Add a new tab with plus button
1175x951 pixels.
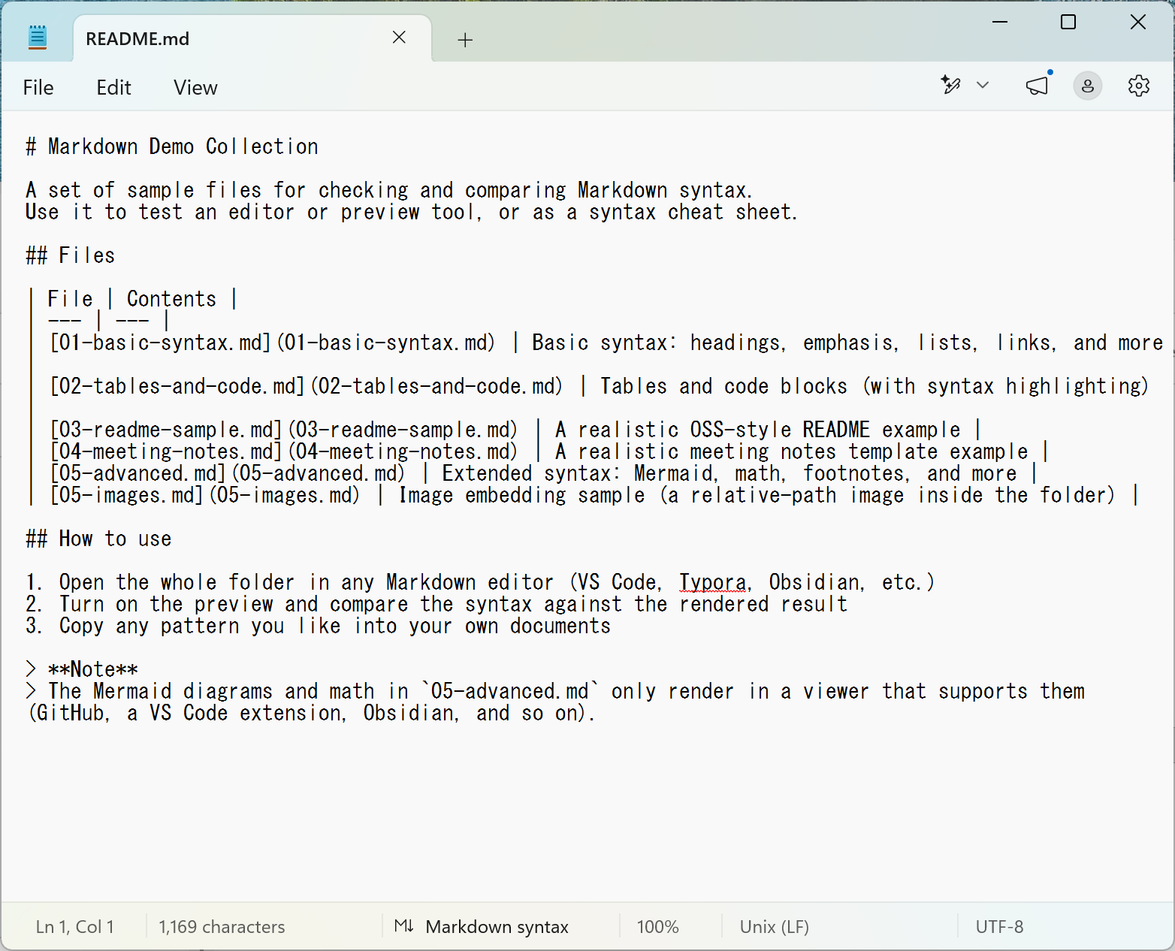coord(465,40)
